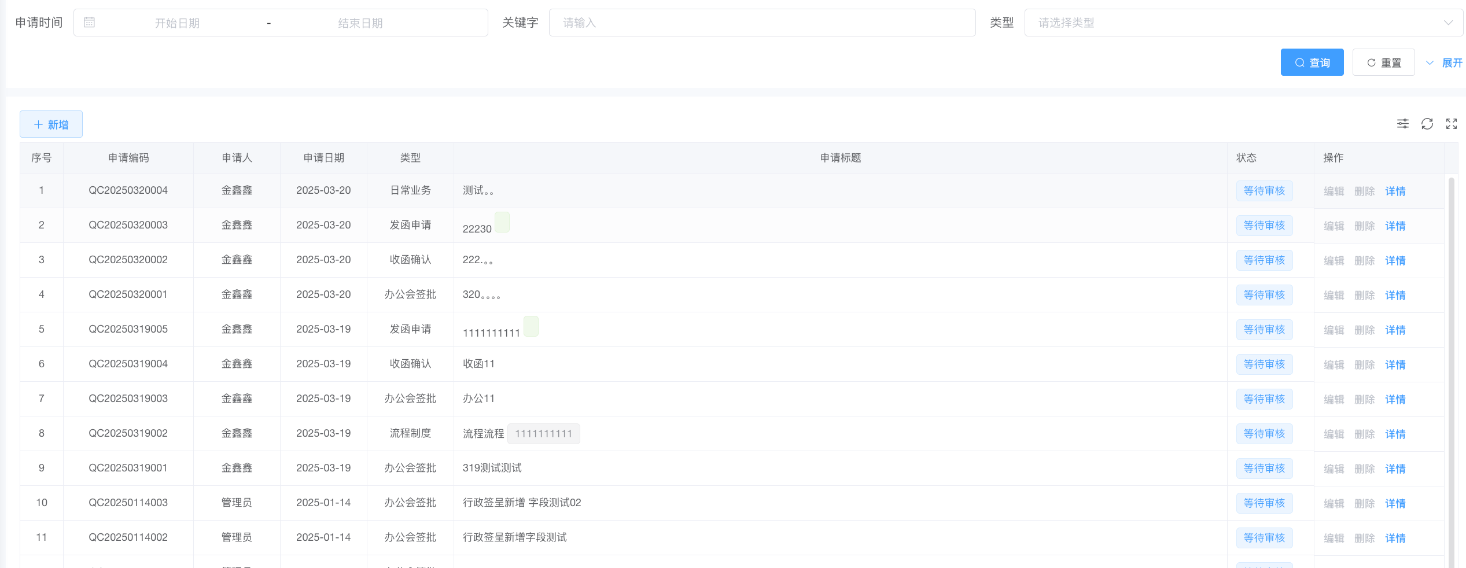Open the 类型 select dropdown
The width and height of the screenshot is (1466, 568).
[x=1243, y=23]
